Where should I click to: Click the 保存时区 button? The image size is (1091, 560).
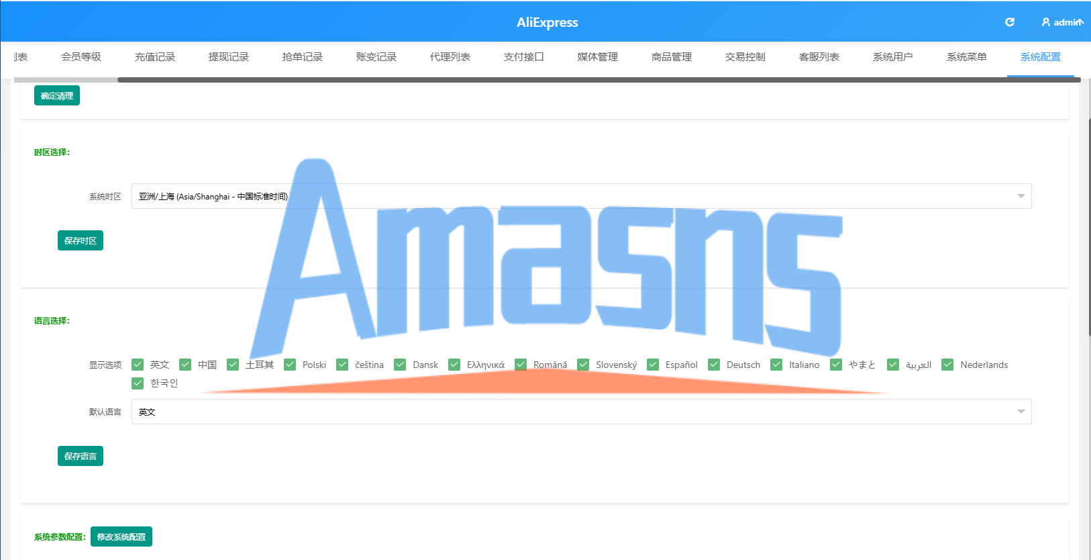tap(81, 240)
